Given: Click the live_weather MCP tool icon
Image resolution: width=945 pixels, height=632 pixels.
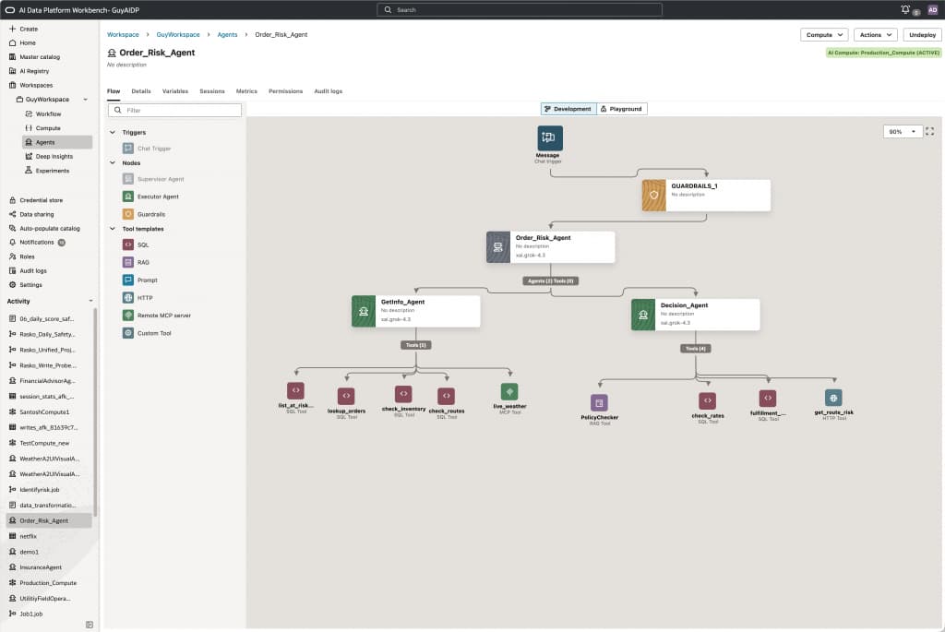Looking at the screenshot, I should tap(509, 391).
